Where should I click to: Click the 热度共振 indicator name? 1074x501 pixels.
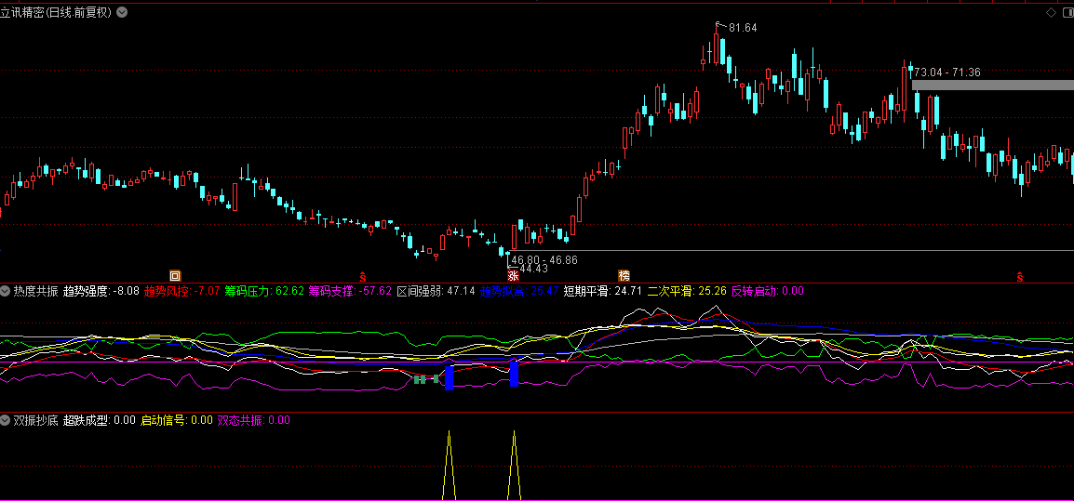tap(36, 291)
